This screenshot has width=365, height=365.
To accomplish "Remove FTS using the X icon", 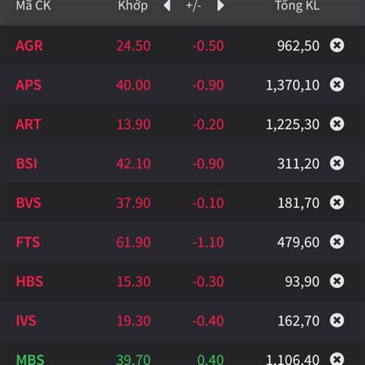I will click(x=337, y=242).
